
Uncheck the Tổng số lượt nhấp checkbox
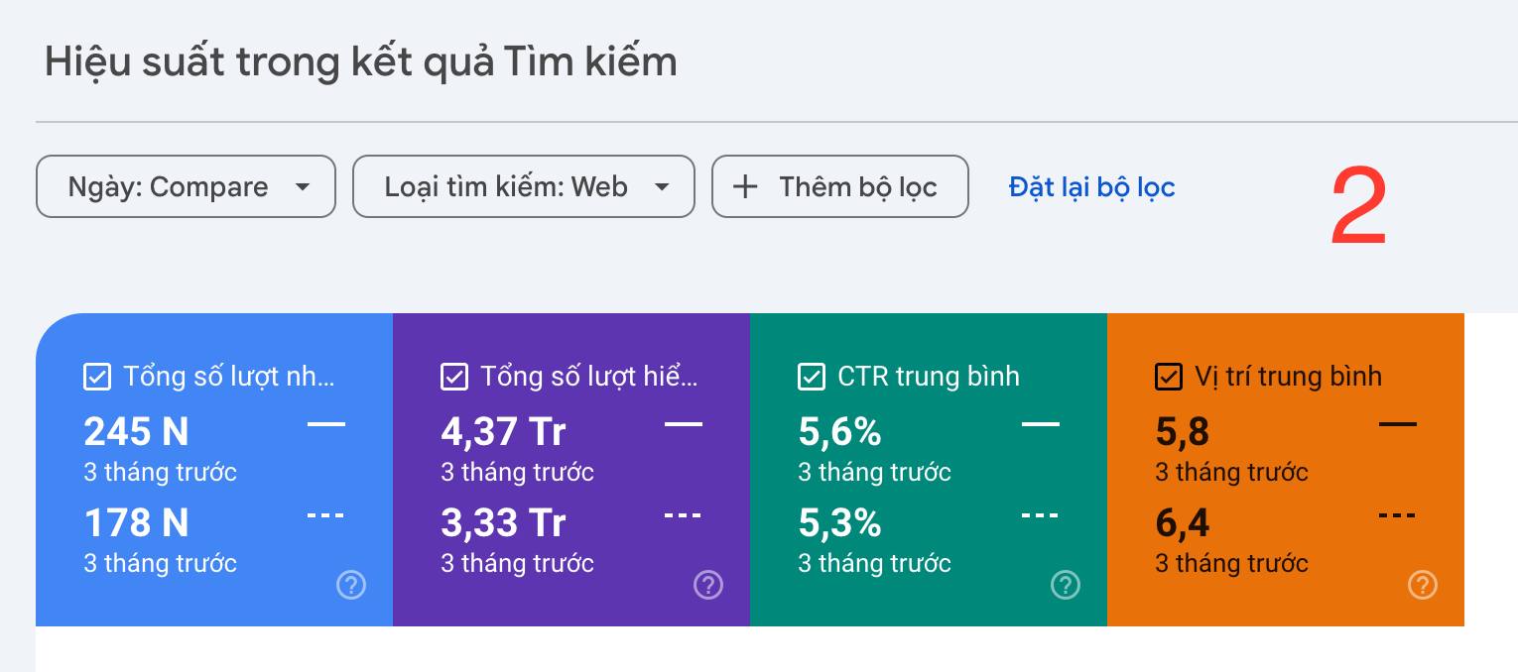(97, 377)
